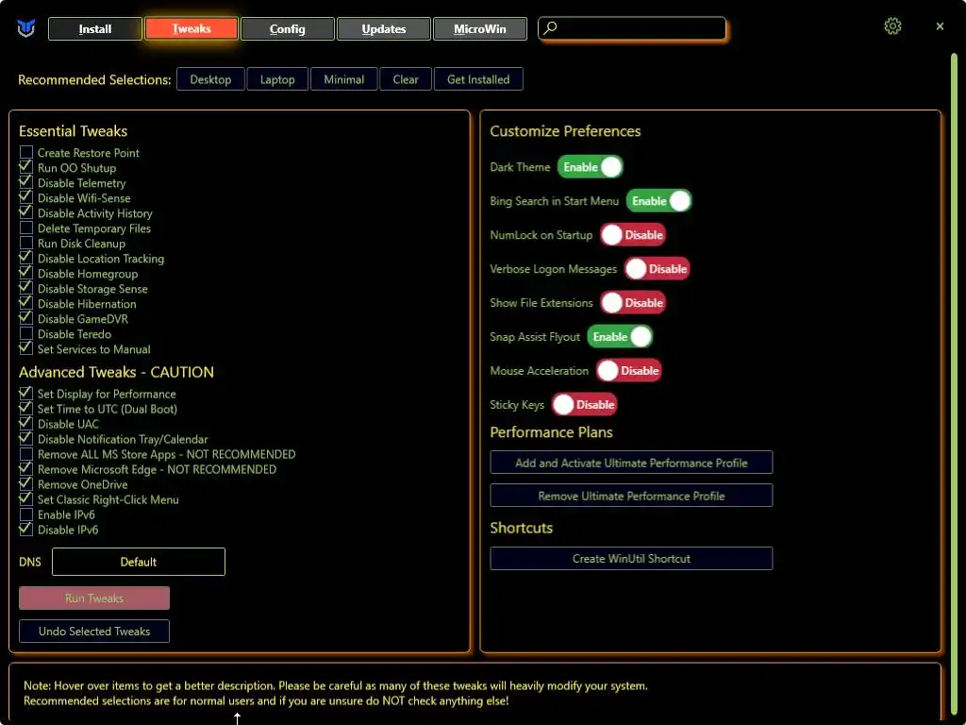
Task: Uncheck Disable IPv6
Action: click(x=25, y=530)
